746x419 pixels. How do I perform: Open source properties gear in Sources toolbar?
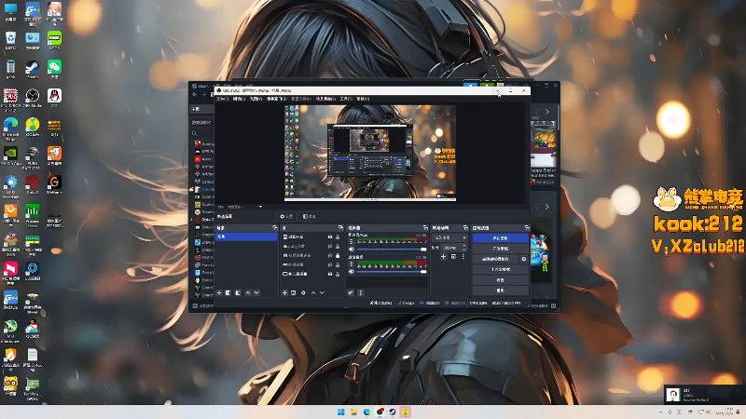coord(304,292)
